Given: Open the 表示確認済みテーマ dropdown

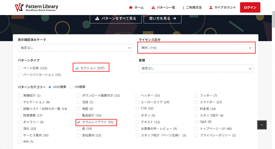Looking at the screenshot, I should [75, 48].
